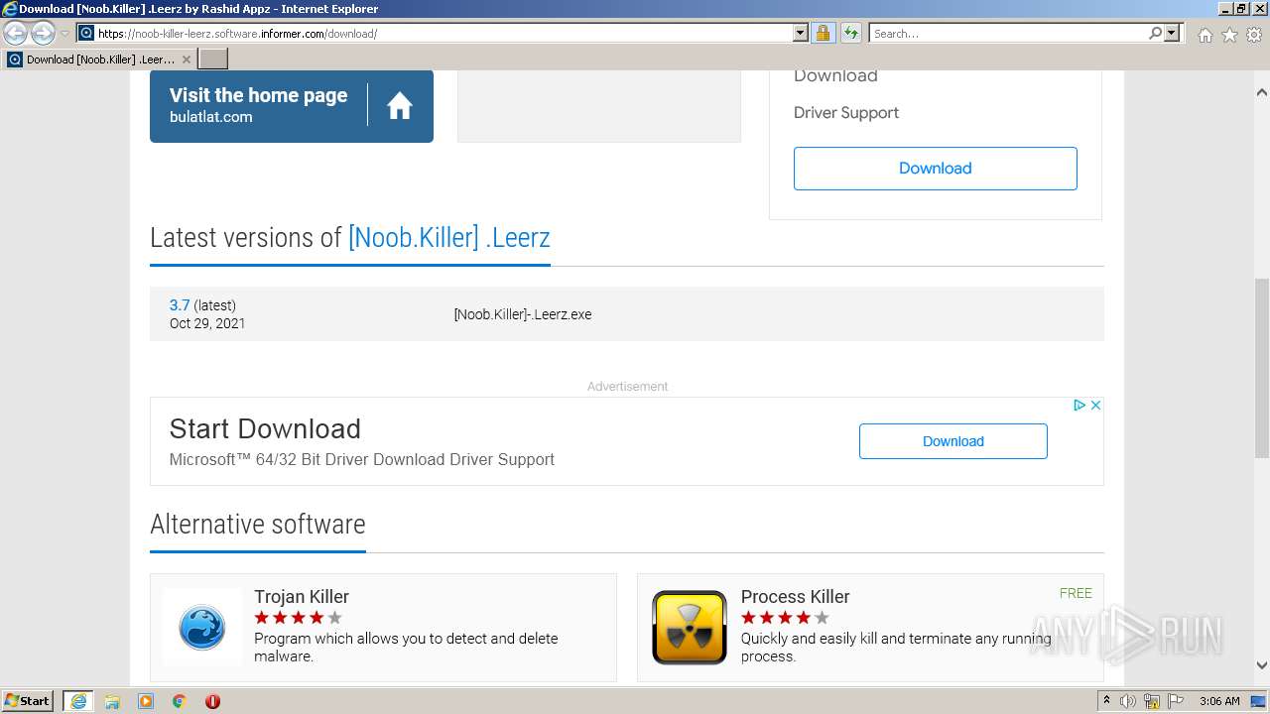Click the Start Download ad headline

(x=265, y=428)
